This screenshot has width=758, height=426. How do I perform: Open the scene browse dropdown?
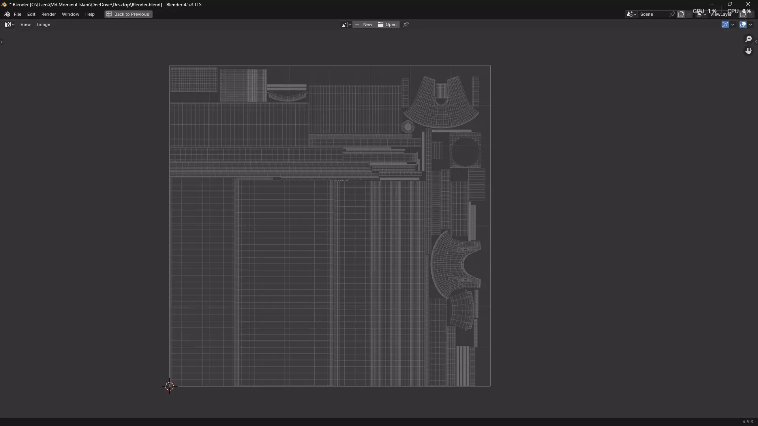631,14
